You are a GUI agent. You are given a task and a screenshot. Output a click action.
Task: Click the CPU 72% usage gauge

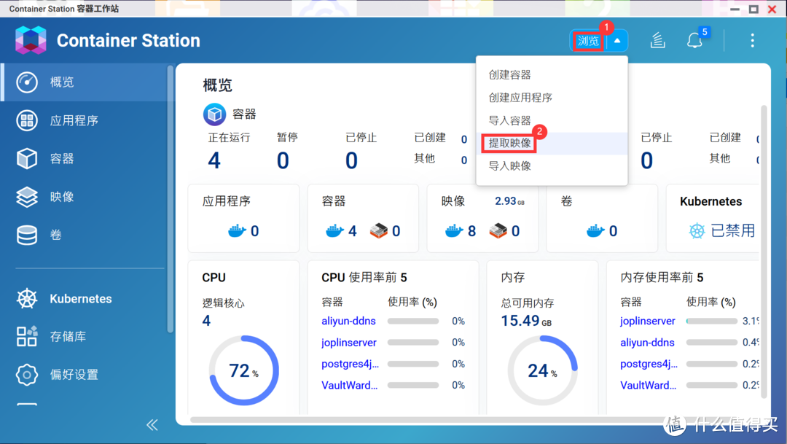pos(243,370)
